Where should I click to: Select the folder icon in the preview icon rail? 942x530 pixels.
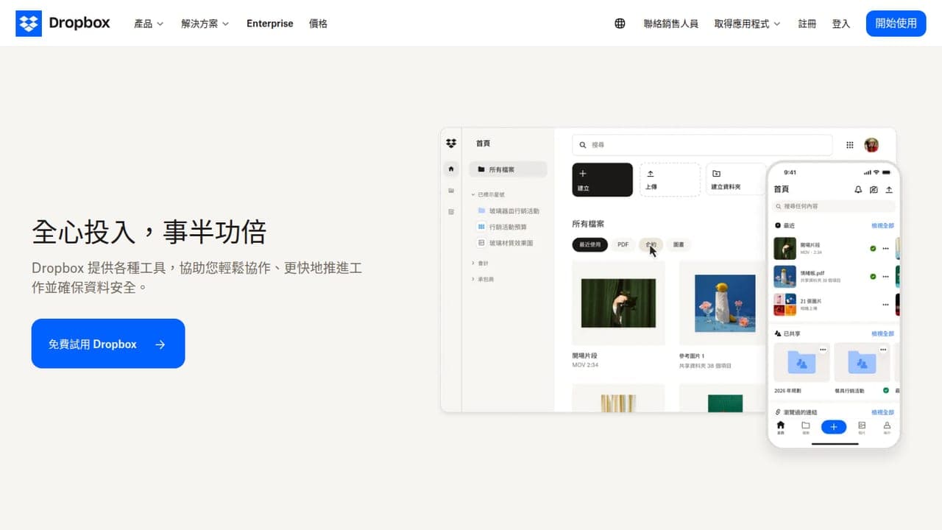[451, 191]
